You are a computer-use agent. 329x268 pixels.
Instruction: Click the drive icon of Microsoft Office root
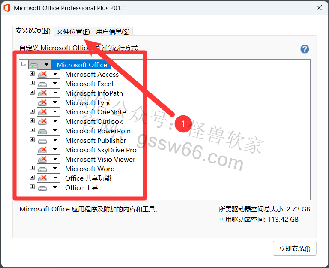click(34, 65)
